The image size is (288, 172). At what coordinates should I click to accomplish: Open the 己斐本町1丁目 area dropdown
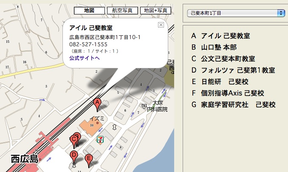coord(236,13)
